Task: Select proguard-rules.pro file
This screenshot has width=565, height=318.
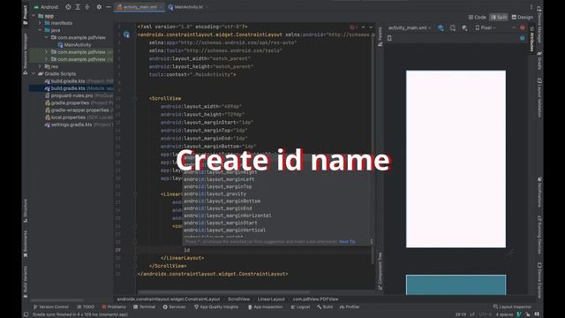Action: [79, 95]
